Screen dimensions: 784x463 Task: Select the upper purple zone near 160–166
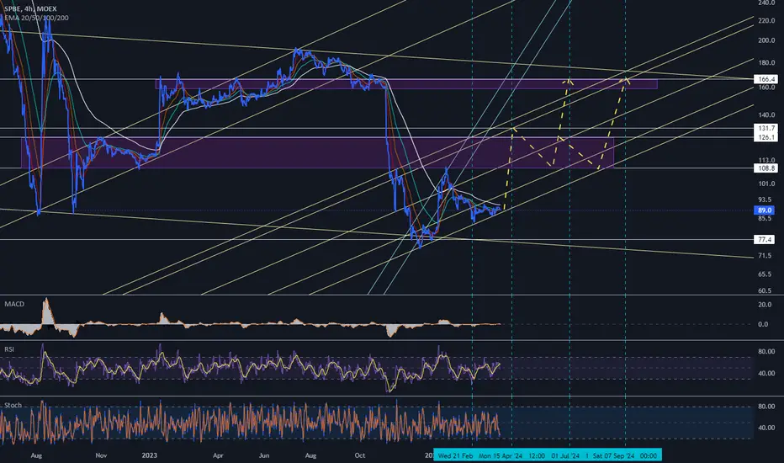406,84
